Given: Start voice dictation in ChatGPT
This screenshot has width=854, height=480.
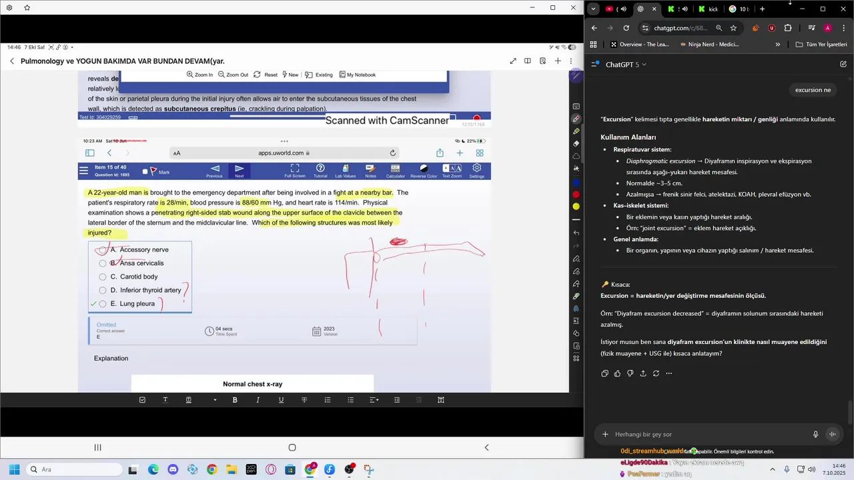Looking at the screenshot, I should tap(815, 434).
